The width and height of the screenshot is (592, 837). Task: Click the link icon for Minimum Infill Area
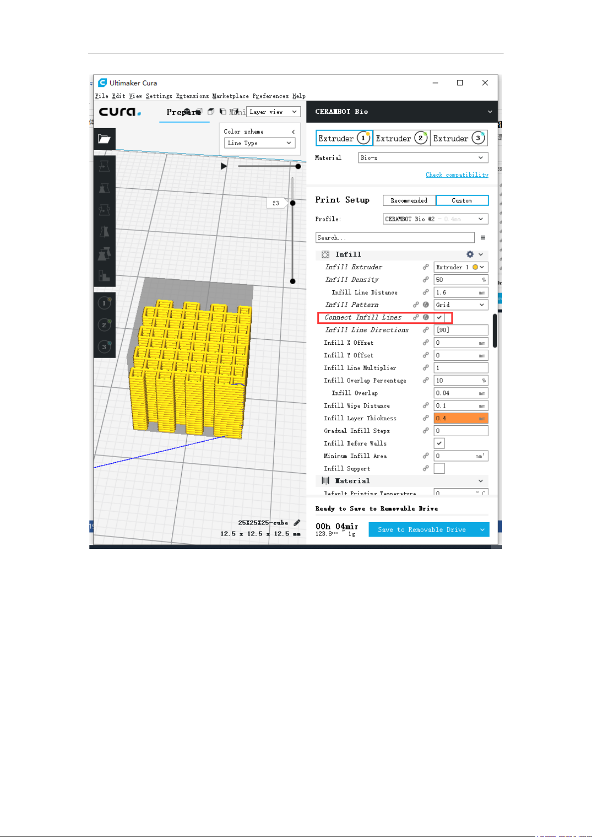(426, 456)
